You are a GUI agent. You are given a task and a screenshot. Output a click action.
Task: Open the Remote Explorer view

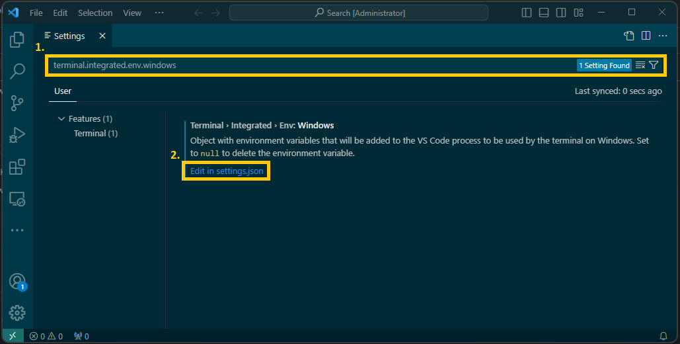(17, 198)
